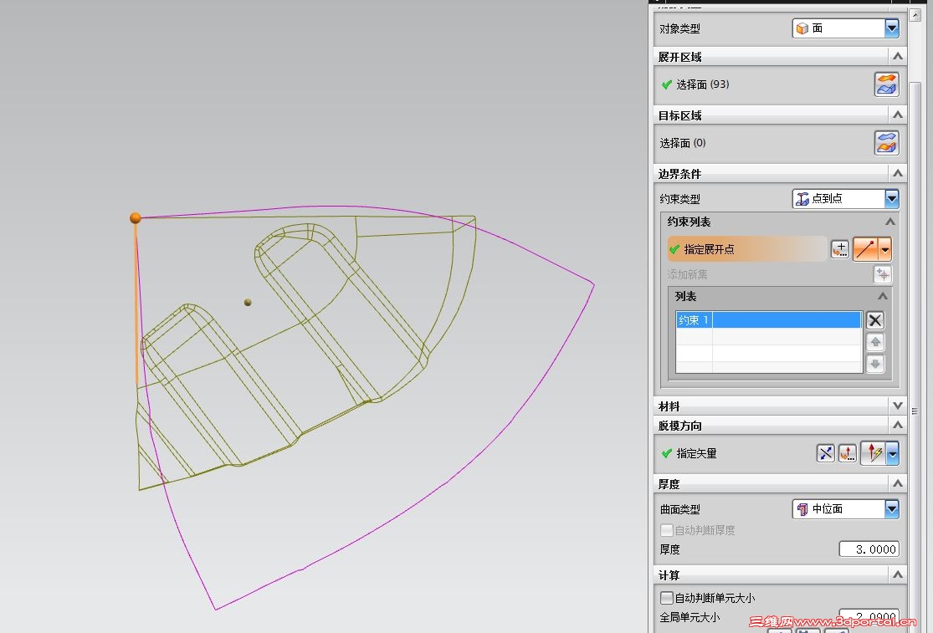Click the small olive point inside the model
The height and width of the screenshot is (633, 933).
[248, 303]
